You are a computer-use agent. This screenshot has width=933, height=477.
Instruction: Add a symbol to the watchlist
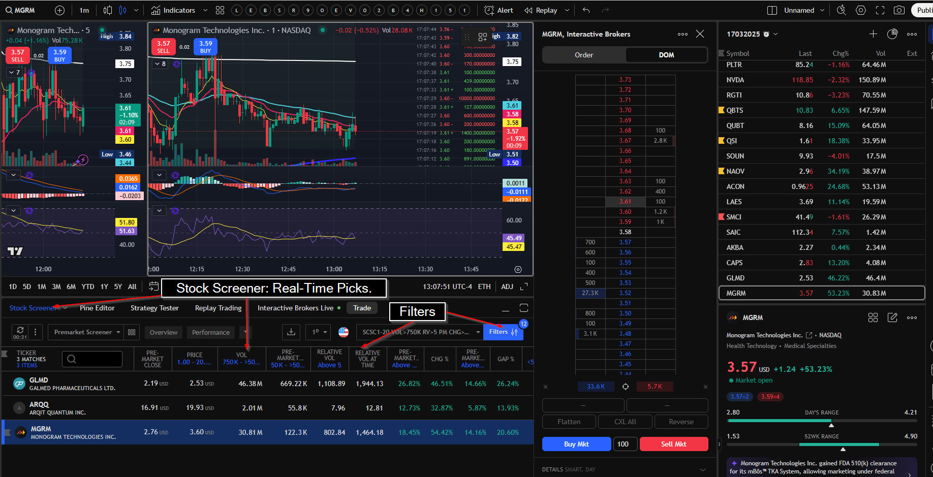pyautogui.click(x=873, y=34)
